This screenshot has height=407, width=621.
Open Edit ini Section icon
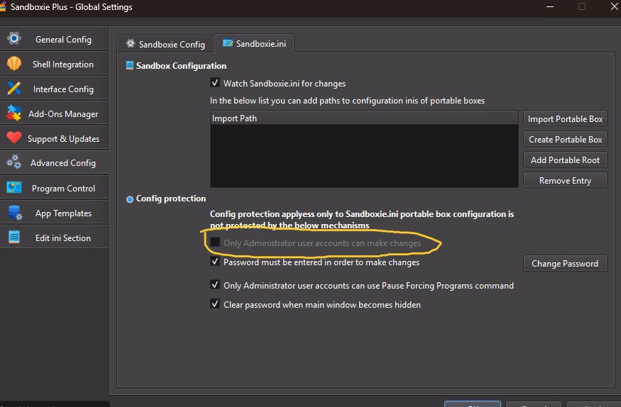(x=14, y=238)
